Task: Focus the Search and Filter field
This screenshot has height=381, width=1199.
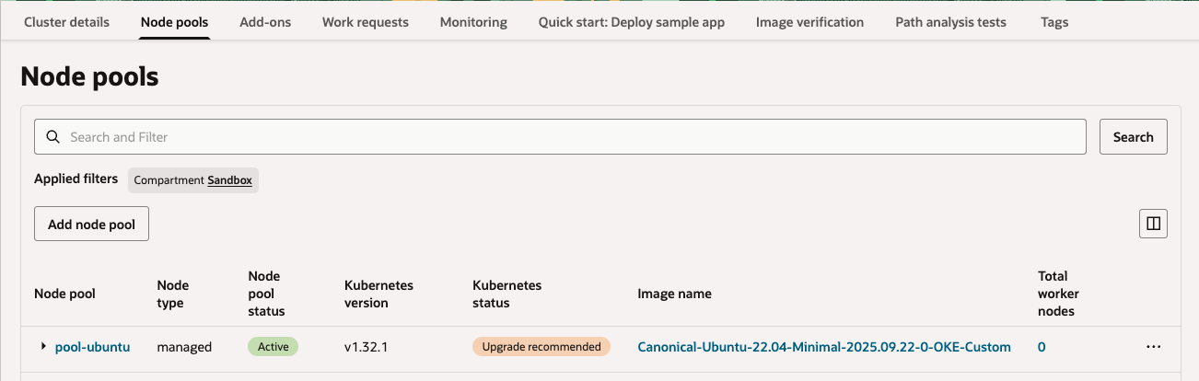Action: pos(571,137)
